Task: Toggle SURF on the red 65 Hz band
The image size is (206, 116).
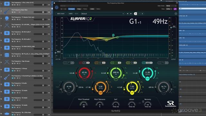Action: (84, 79)
